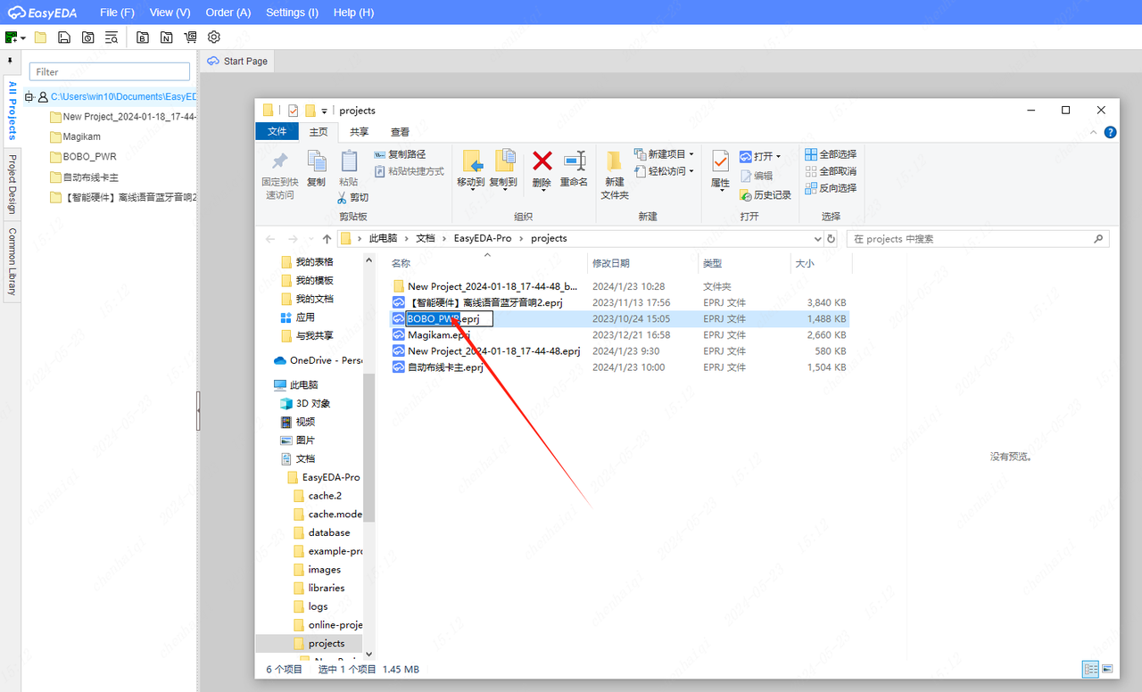Open the File (F) menu
Viewport: 1142px width, 692px height.
tap(117, 12)
